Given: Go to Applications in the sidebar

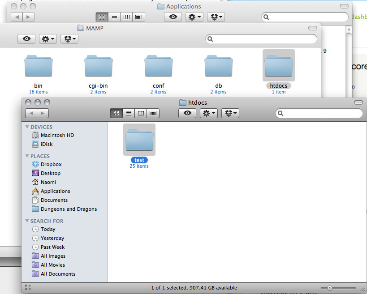Looking at the screenshot, I should tap(55, 191).
